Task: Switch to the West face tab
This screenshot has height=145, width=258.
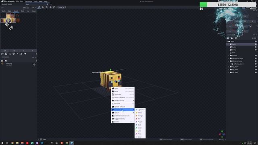Action: pyautogui.click(x=23, y=11)
